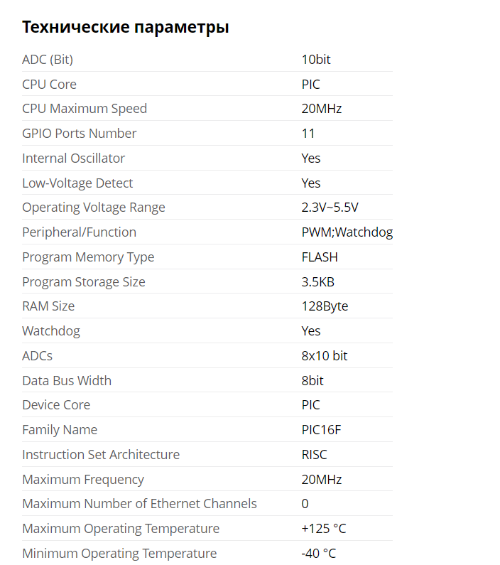
Task: Click the "FLASH" memory type value
Action: coord(320,257)
